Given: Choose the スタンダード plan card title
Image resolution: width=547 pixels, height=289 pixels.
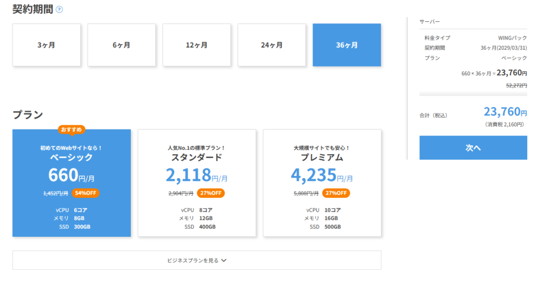Looking at the screenshot, I should click(197, 157).
